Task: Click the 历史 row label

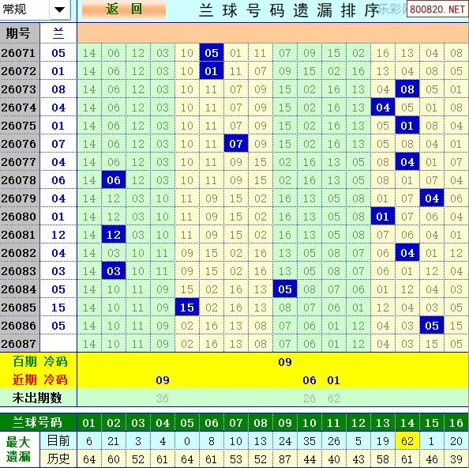Action: (58, 459)
